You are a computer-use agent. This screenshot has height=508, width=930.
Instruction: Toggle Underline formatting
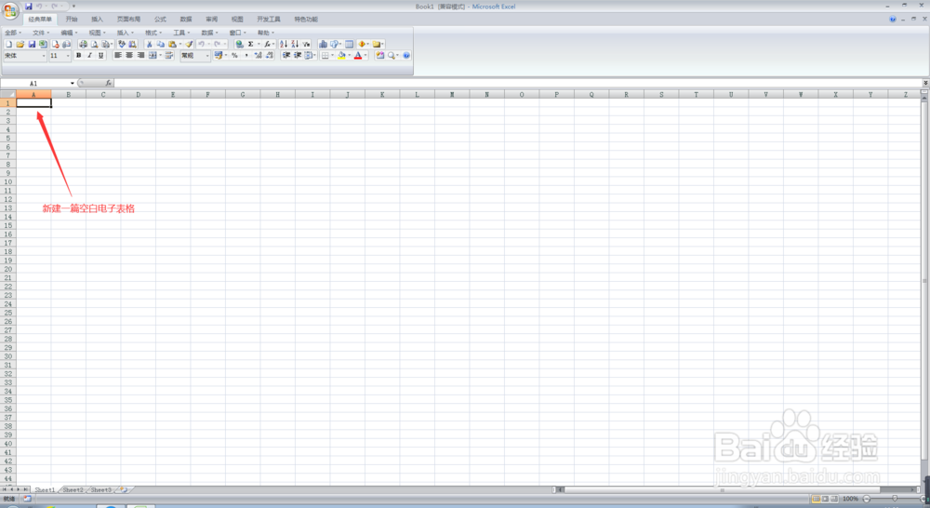coord(100,55)
